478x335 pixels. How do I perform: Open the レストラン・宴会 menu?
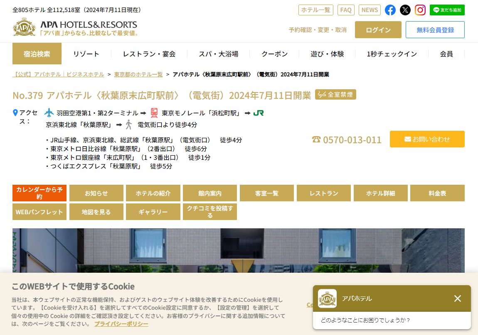pos(149,54)
